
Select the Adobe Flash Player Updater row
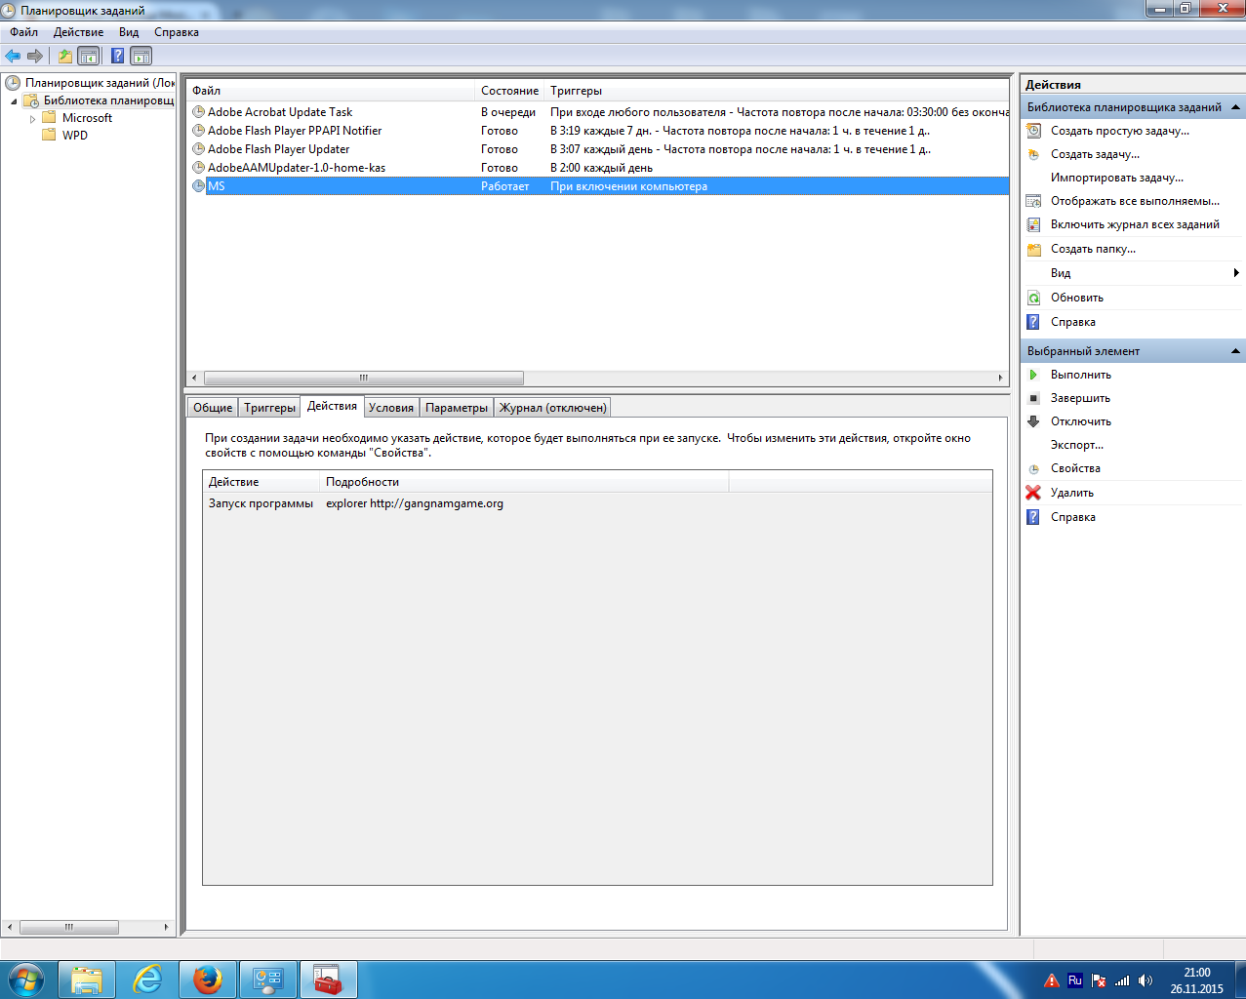point(598,149)
